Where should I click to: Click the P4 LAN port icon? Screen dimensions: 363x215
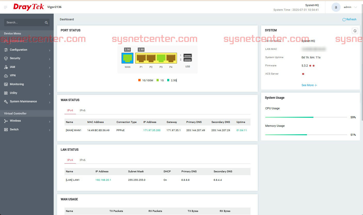tap(171, 58)
